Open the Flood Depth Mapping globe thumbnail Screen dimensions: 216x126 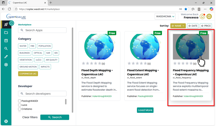pos(99,47)
